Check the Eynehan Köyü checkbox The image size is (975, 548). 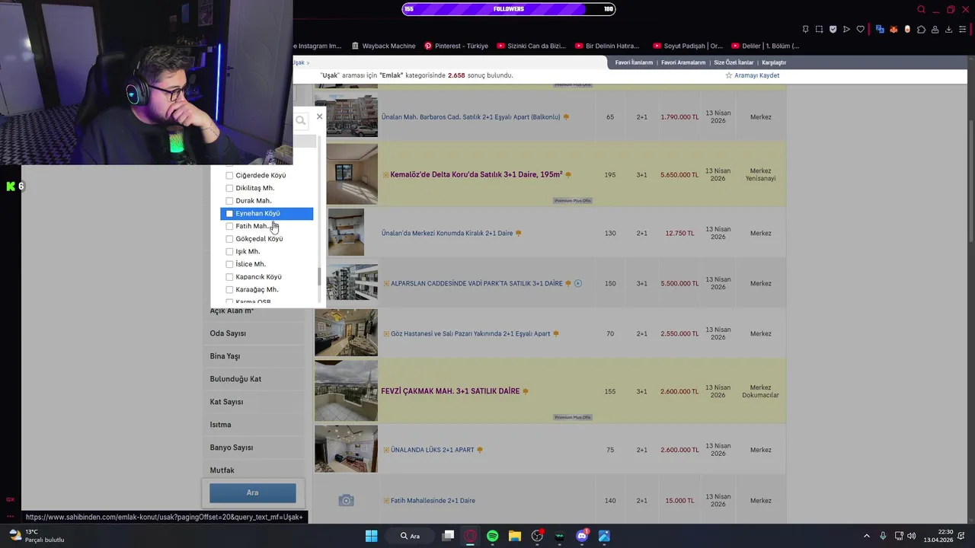pos(229,214)
